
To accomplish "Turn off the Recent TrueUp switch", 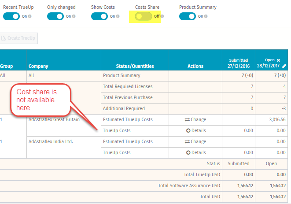I will [x=11, y=16].
